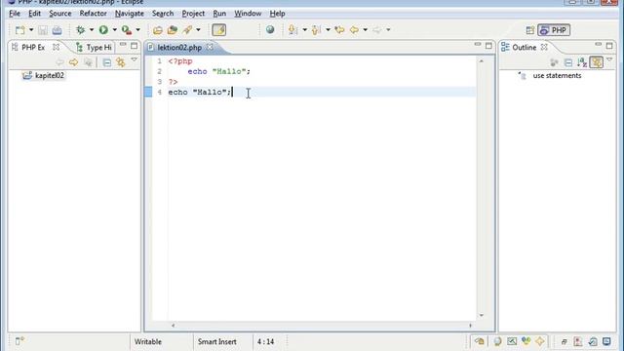Toggle the Mark Occurrences highlighter button
624x351 pixels.
pos(218,30)
